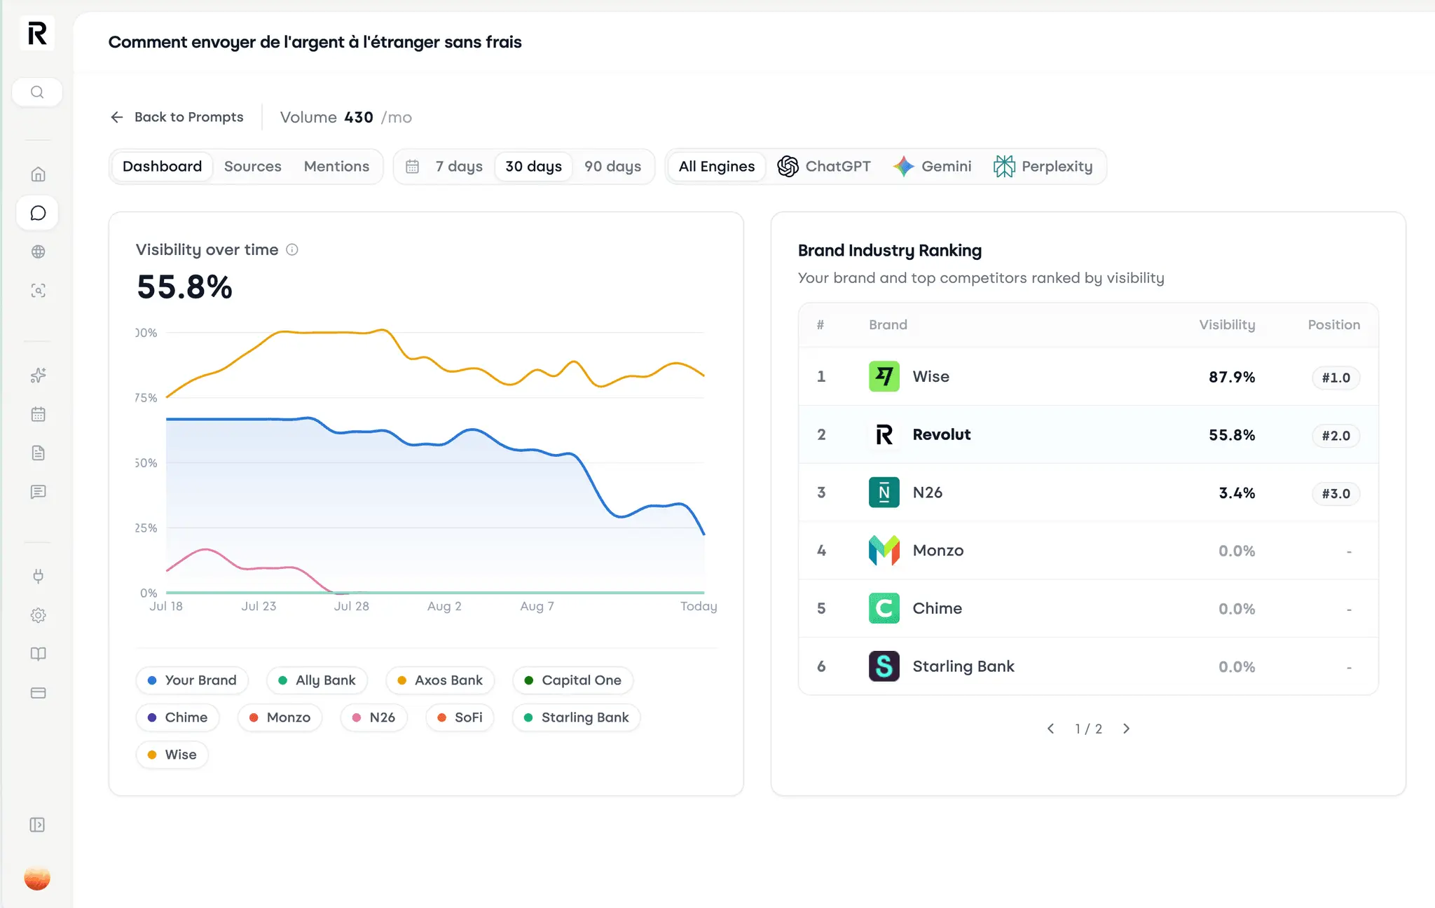Click N26 visibility value 3.4%

pos(1237,493)
